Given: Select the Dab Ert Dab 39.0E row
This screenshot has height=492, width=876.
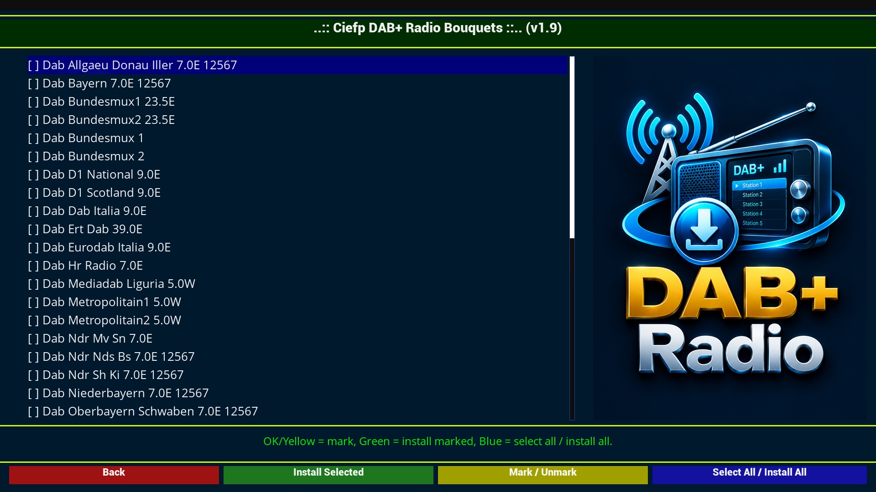Looking at the screenshot, I should point(297,229).
